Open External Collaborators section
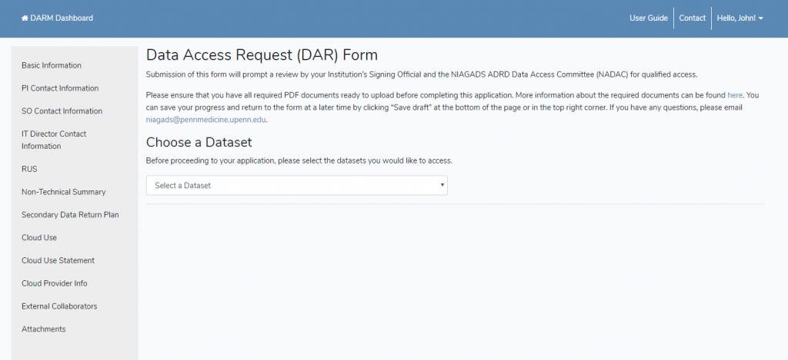The height and width of the screenshot is (360, 788). pos(59,306)
